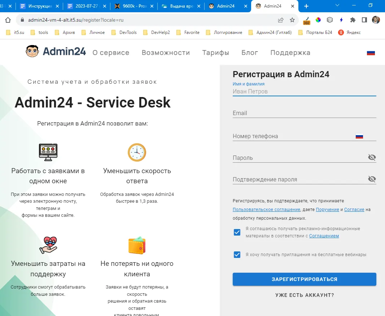Open the Яндекс bookmark
This screenshot has width=385, height=316.
[x=350, y=32]
